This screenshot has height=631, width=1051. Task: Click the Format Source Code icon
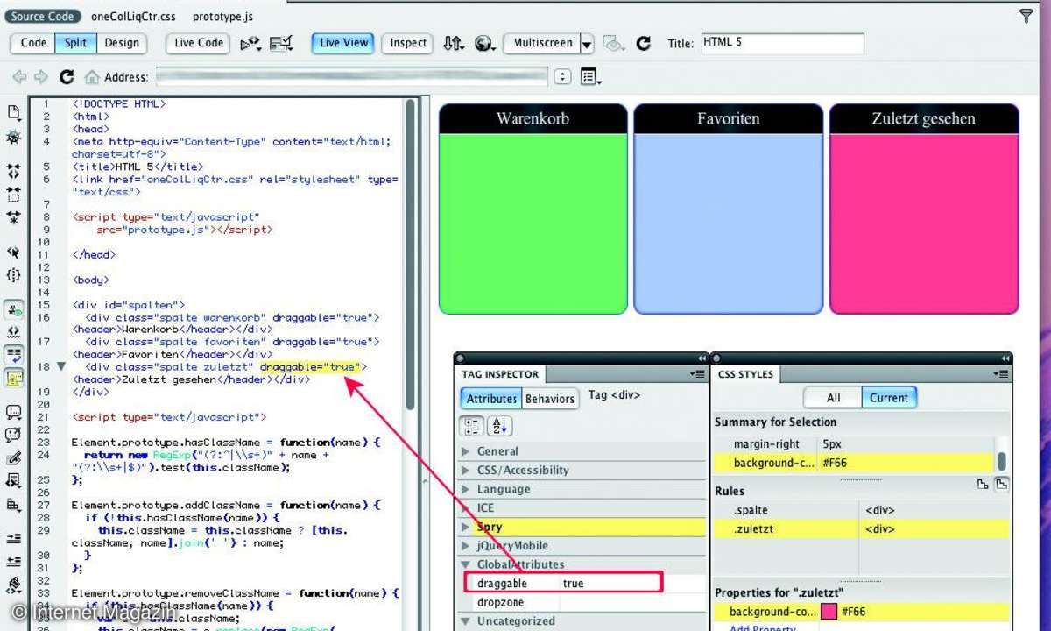tap(14, 585)
